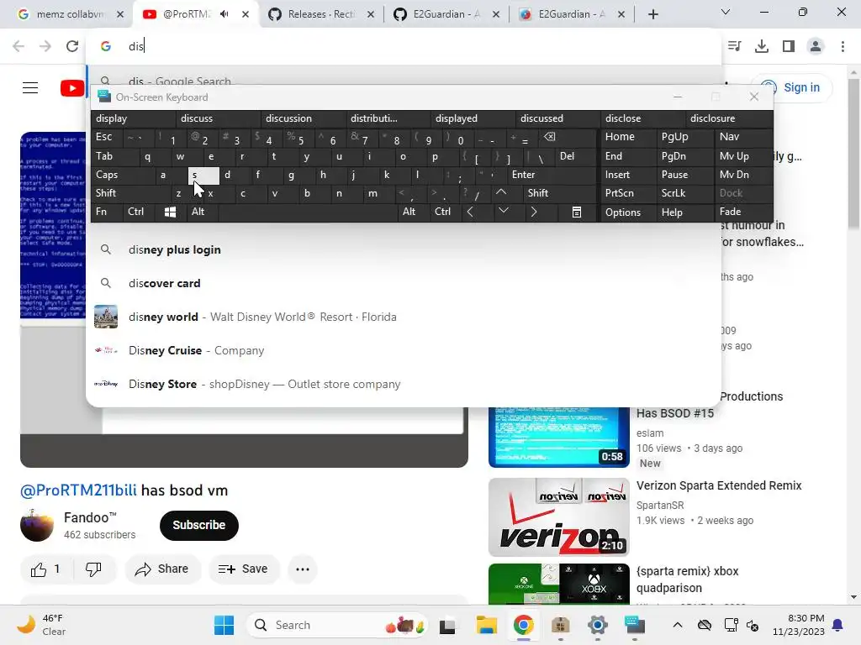The width and height of the screenshot is (861, 645).
Task: Select 'disney plus login' suggestion
Action: (404, 249)
